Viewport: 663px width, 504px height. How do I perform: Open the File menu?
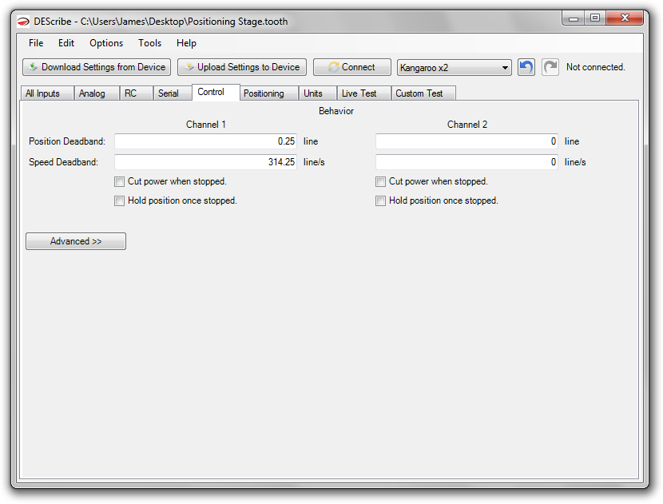click(36, 43)
